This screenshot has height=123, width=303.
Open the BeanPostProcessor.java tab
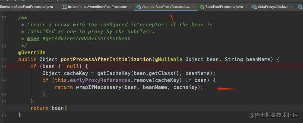click(x=224, y=7)
